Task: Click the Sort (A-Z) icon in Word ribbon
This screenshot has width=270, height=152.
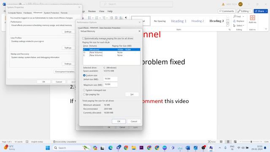Action: tap(121, 18)
